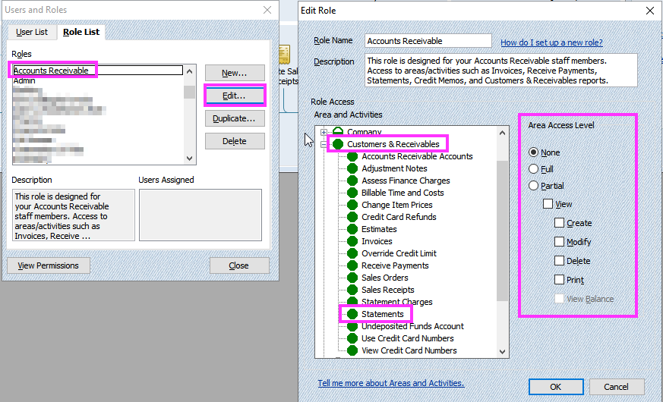This screenshot has height=402, width=663.
Task: Click the Area and Activities scrollbar thumb
Action: [x=502, y=231]
